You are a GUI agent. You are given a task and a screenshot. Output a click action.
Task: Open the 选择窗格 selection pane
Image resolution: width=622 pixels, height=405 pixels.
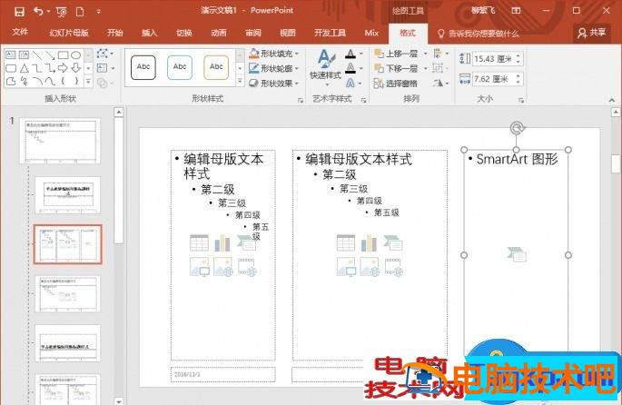point(396,84)
